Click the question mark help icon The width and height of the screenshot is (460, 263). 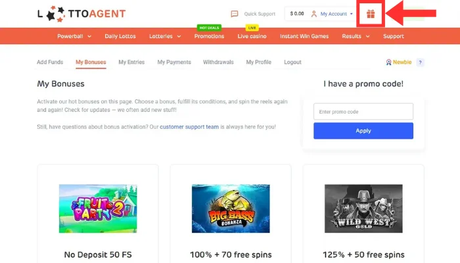click(x=420, y=62)
